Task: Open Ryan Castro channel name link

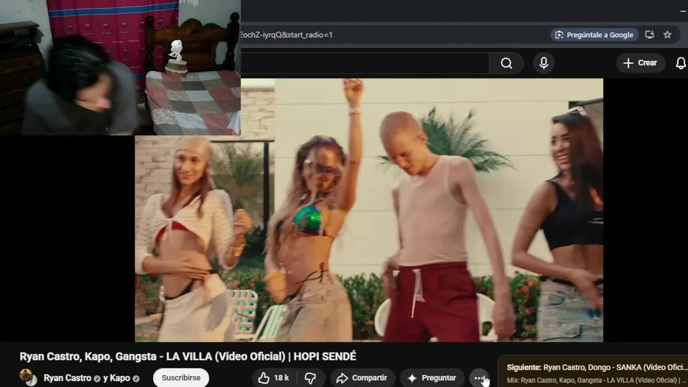Action: point(67,378)
